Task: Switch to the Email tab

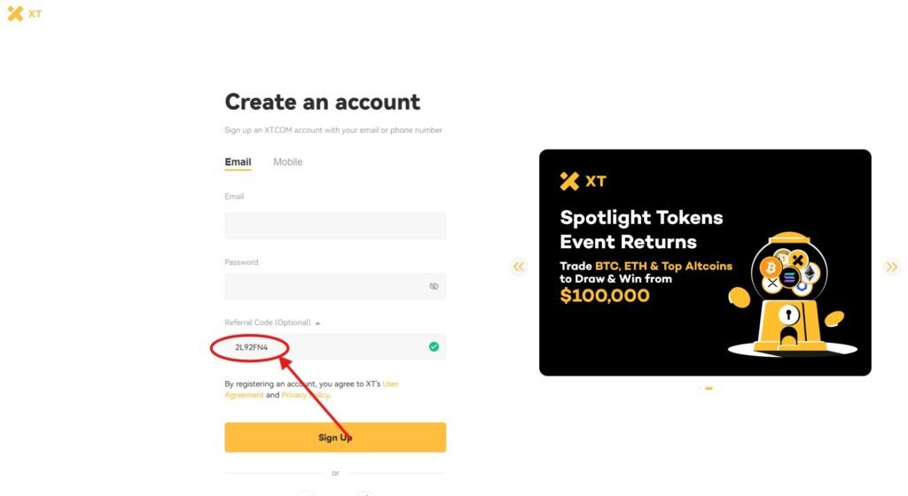Action: (x=238, y=162)
